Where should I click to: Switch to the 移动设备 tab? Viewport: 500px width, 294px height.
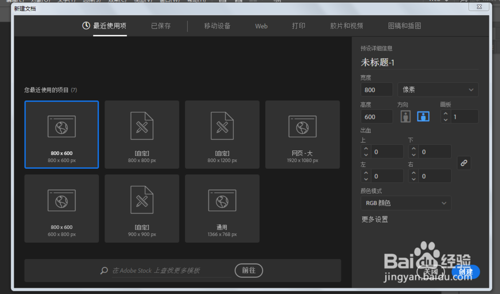(x=218, y=27)
